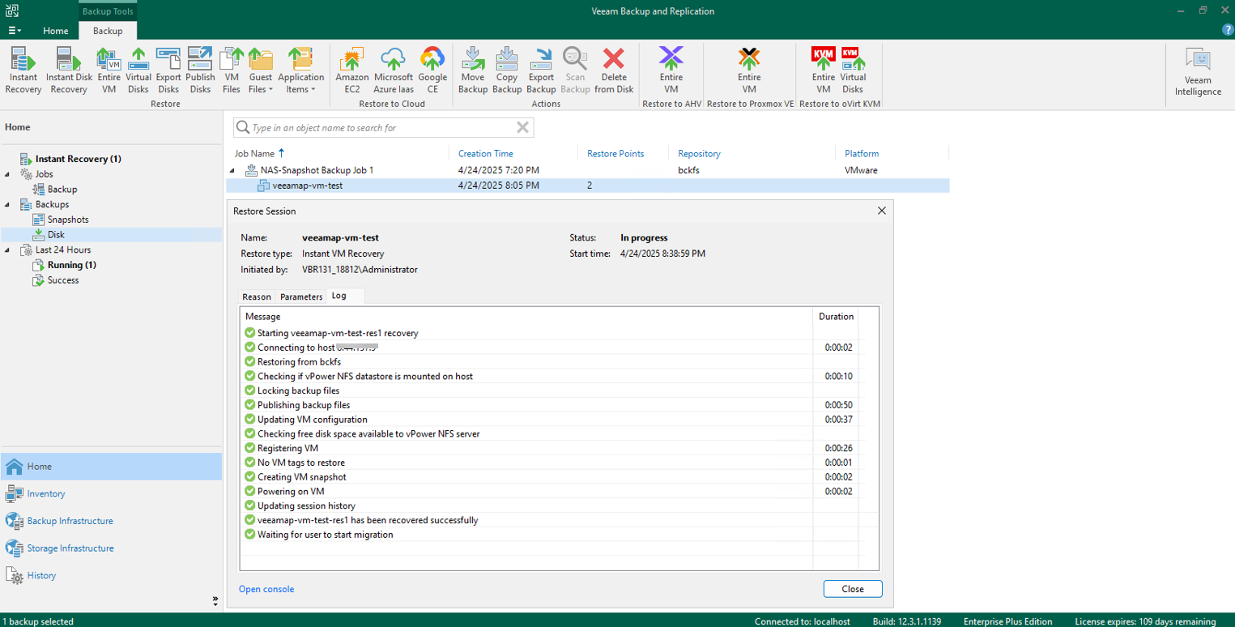Collapse the Last 24 Hours node
This screenshot has width=1235, height=627.
[x=8, y=250]
